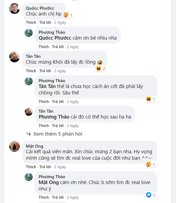This screenshot has height=203, width=176.
Task: Click the Mật Ong mention in Phương Thảo's reply
Action: click(48, 182)
